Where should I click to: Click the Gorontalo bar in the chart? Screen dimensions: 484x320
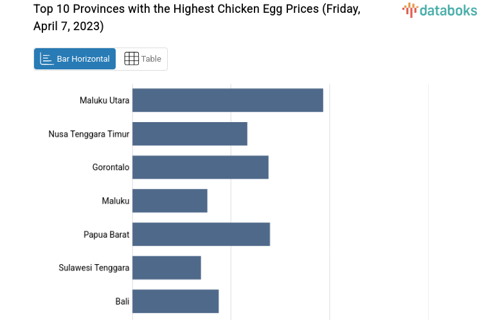point(200,167)
